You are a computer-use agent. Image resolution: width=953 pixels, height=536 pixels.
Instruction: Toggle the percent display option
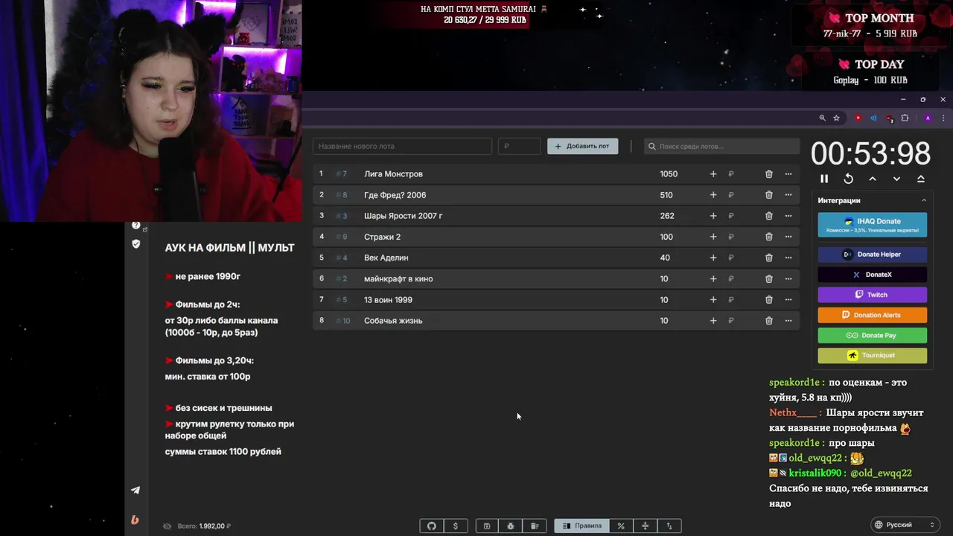click(x=621, y=526)
